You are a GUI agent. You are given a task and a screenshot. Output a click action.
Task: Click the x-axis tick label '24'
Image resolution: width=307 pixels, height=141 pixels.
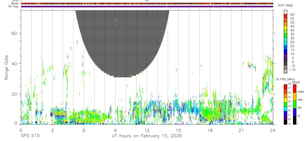click(x=273, y=130)
